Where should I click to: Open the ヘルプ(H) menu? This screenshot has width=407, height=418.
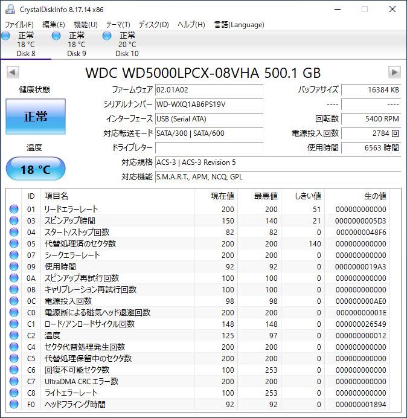click(191, 25)
